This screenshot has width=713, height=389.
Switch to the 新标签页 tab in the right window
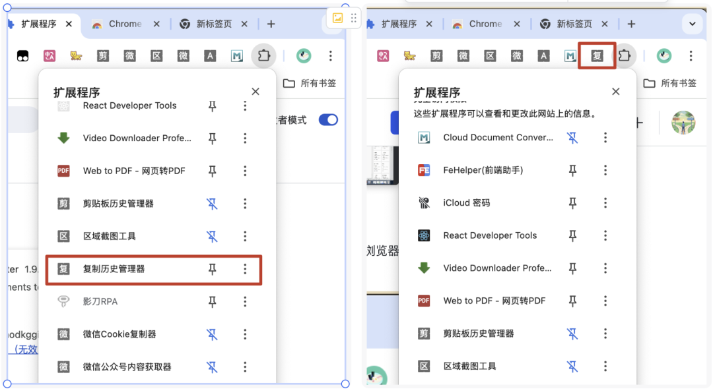574,24
